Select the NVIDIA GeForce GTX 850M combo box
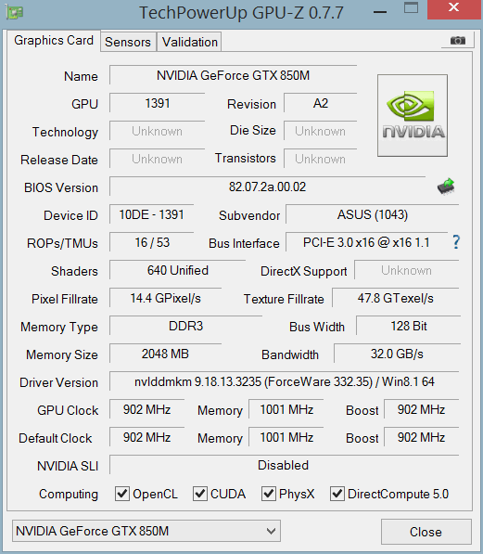The width and height of the screenshot is (483, 554). pos(146,531)
